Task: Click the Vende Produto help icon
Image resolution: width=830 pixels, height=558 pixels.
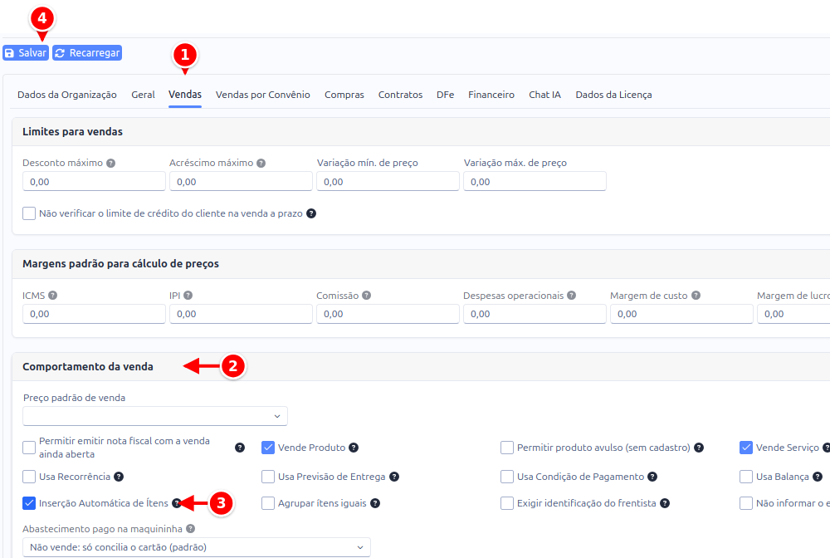Action: pos(354,448)
